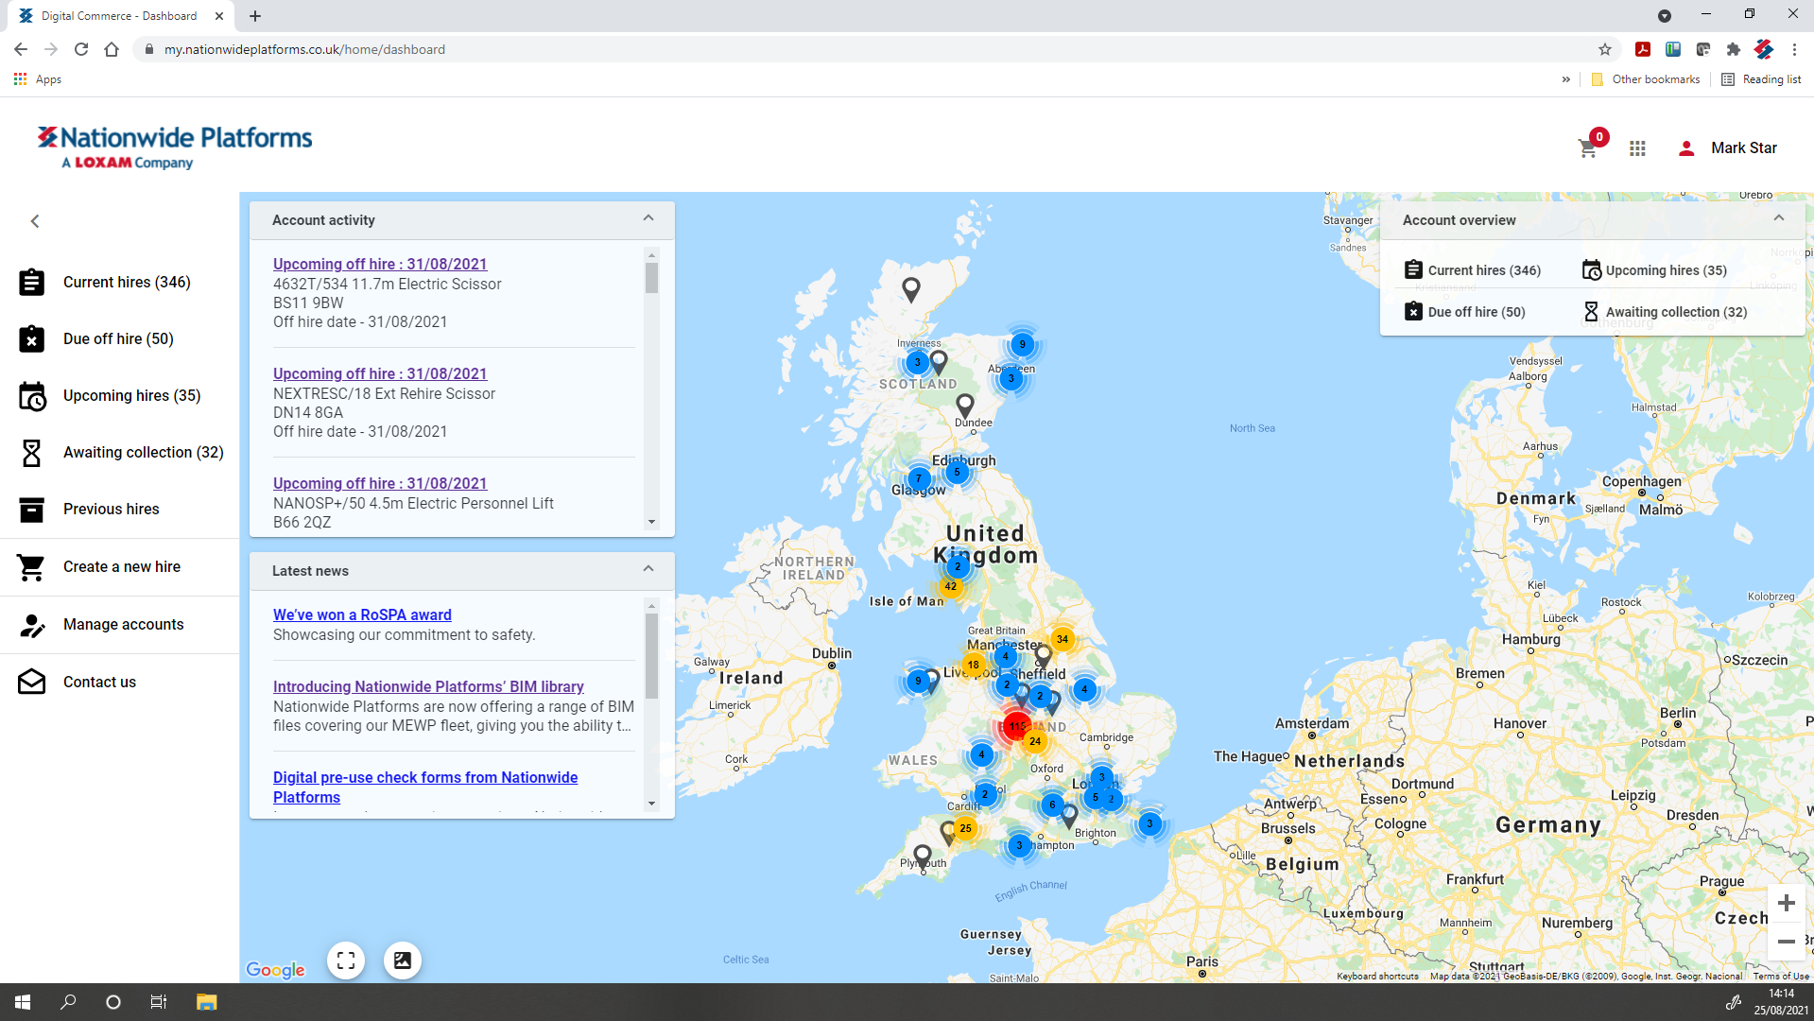
Task: Open upcoming off hire link for NANOSP+/50 Personnel Lift
Action: click(380, 483)
